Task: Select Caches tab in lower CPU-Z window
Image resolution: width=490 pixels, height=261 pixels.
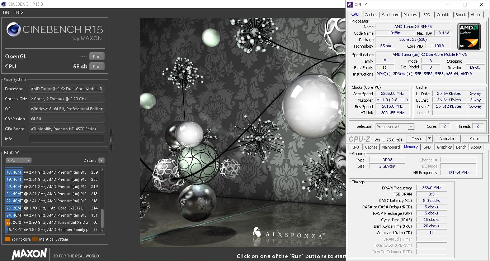Action: (371, 147)
